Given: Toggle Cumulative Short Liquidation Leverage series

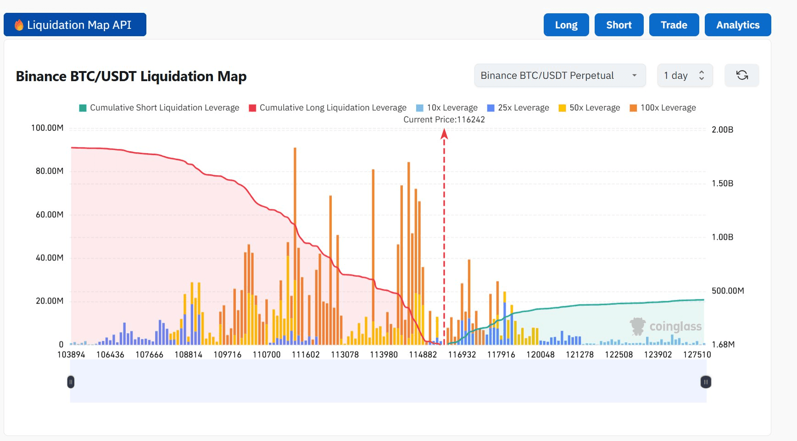Looking at the screenshot, I should 159,108.
